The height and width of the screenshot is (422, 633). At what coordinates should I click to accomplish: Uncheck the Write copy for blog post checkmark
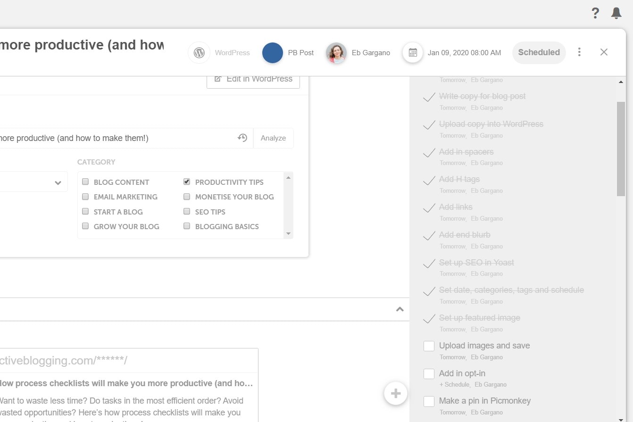pyautogui.click(x=429, y=97)
